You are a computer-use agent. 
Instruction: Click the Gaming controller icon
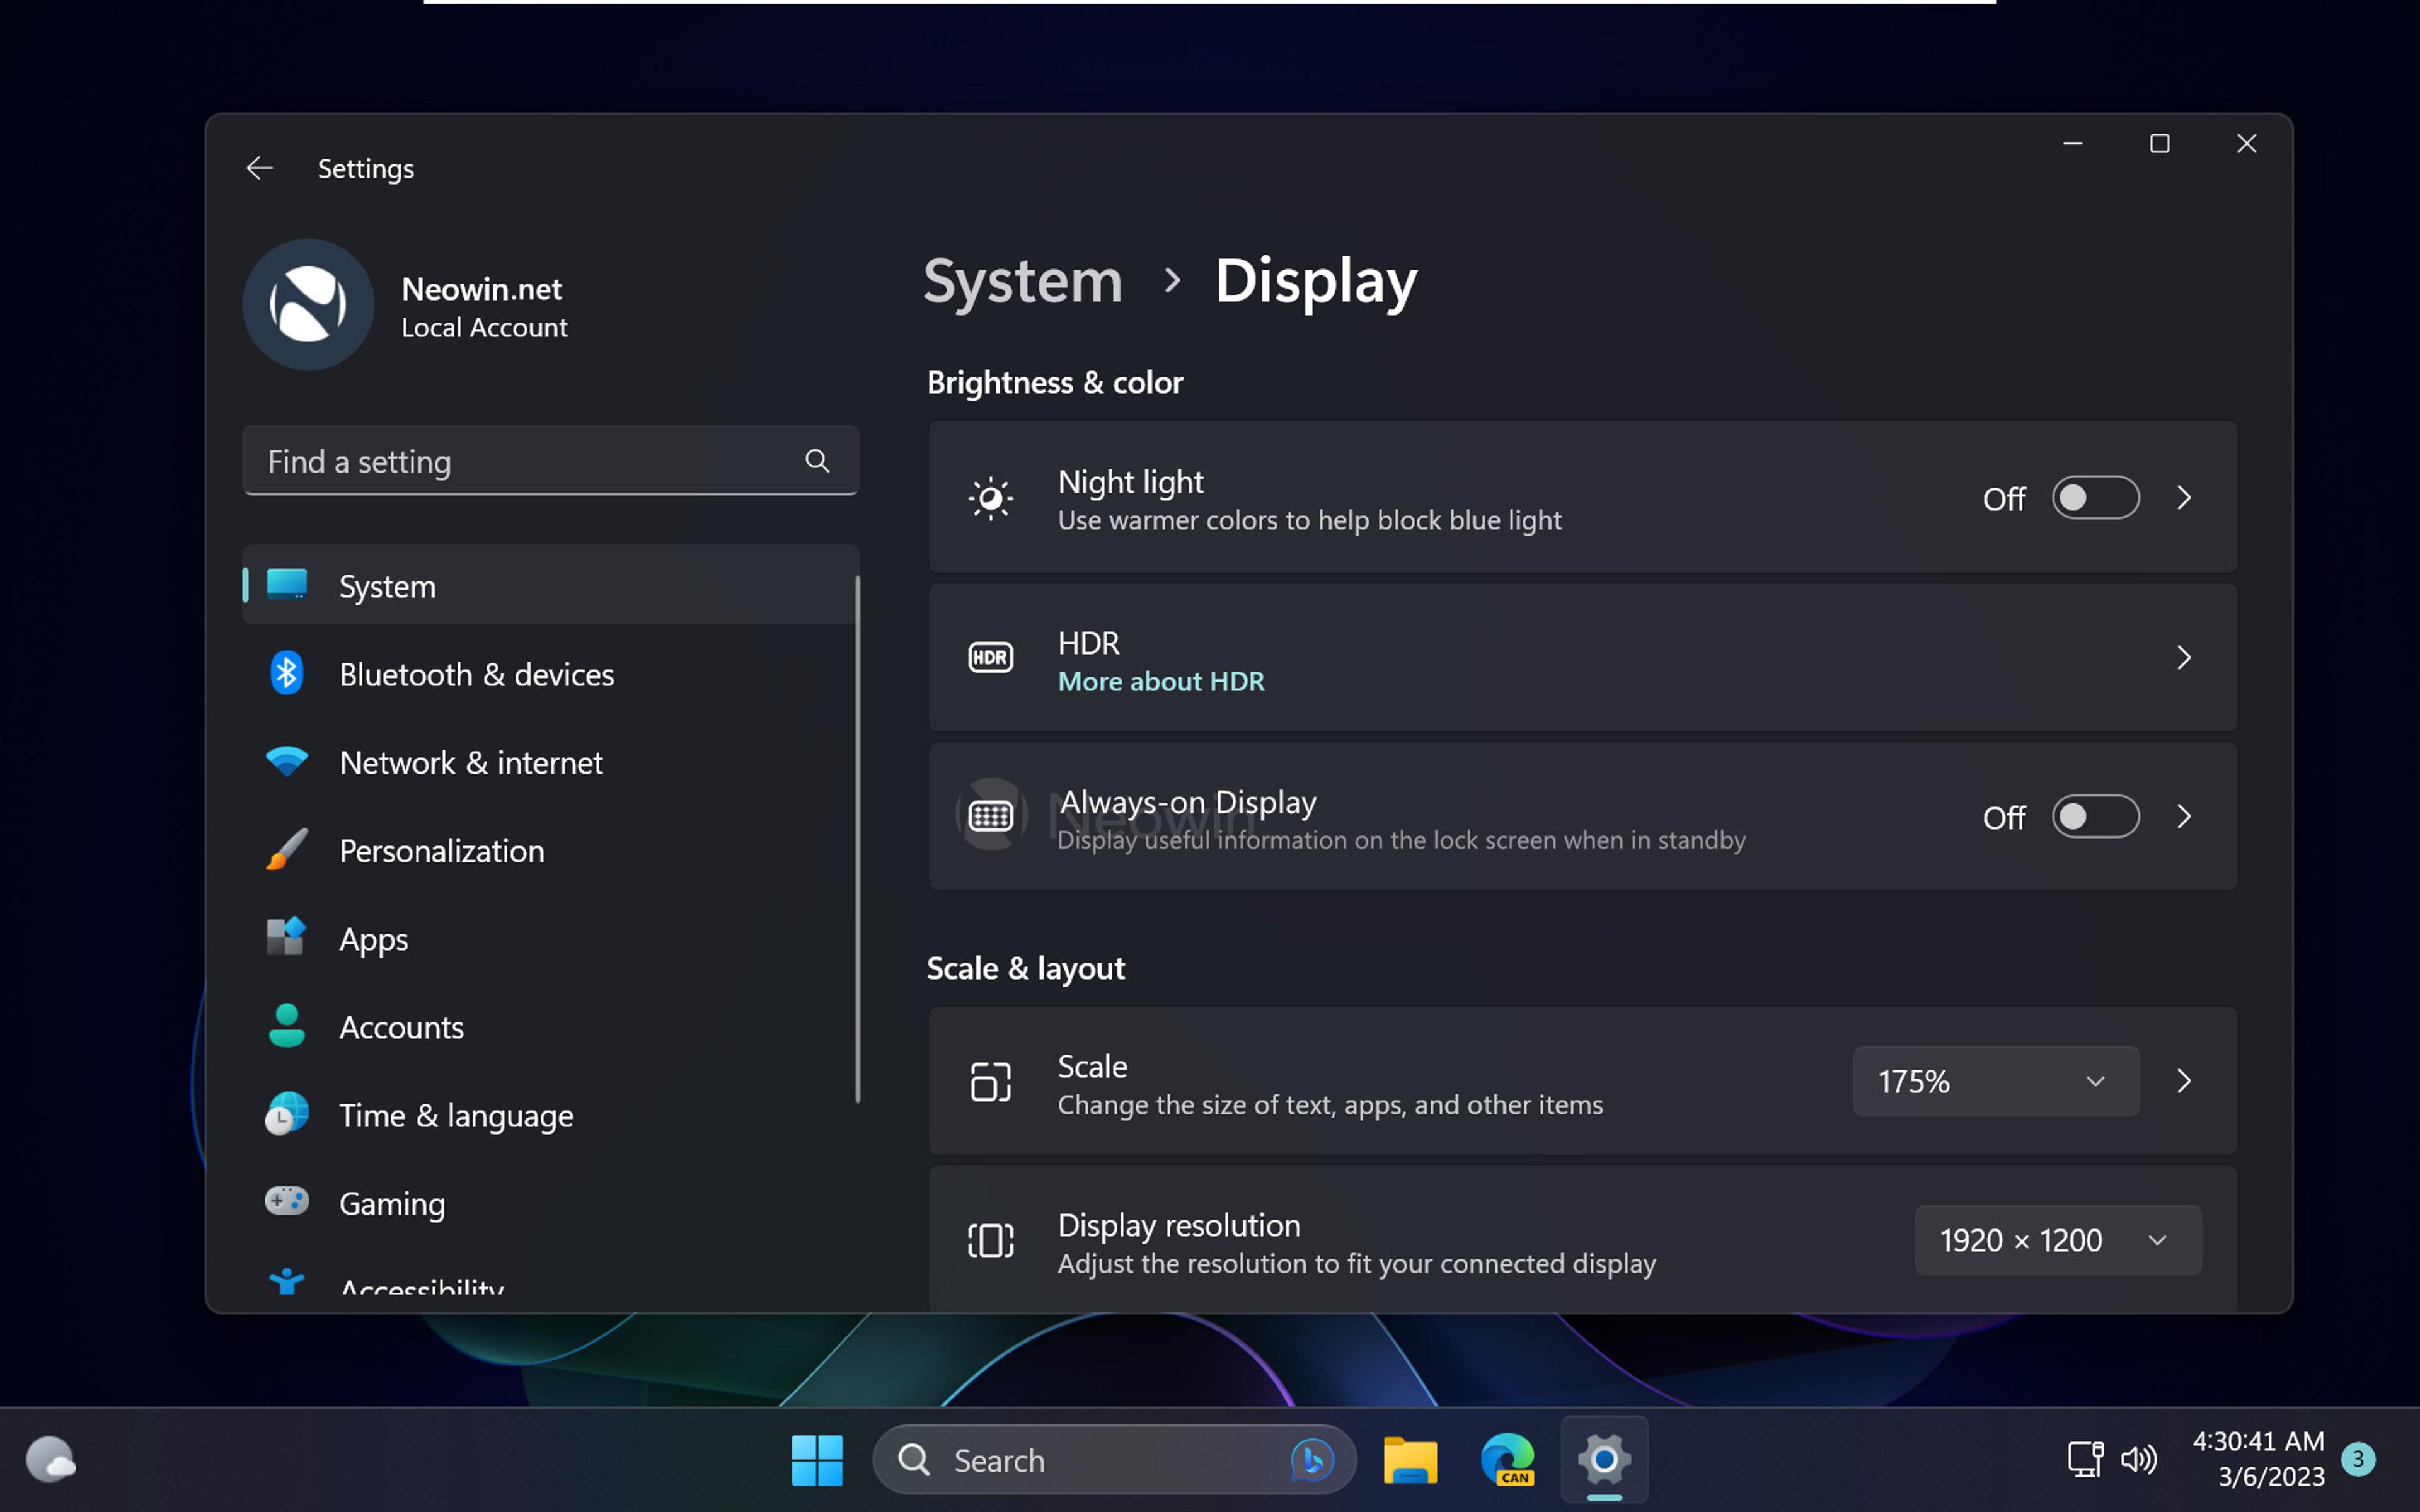[287, 1201]
